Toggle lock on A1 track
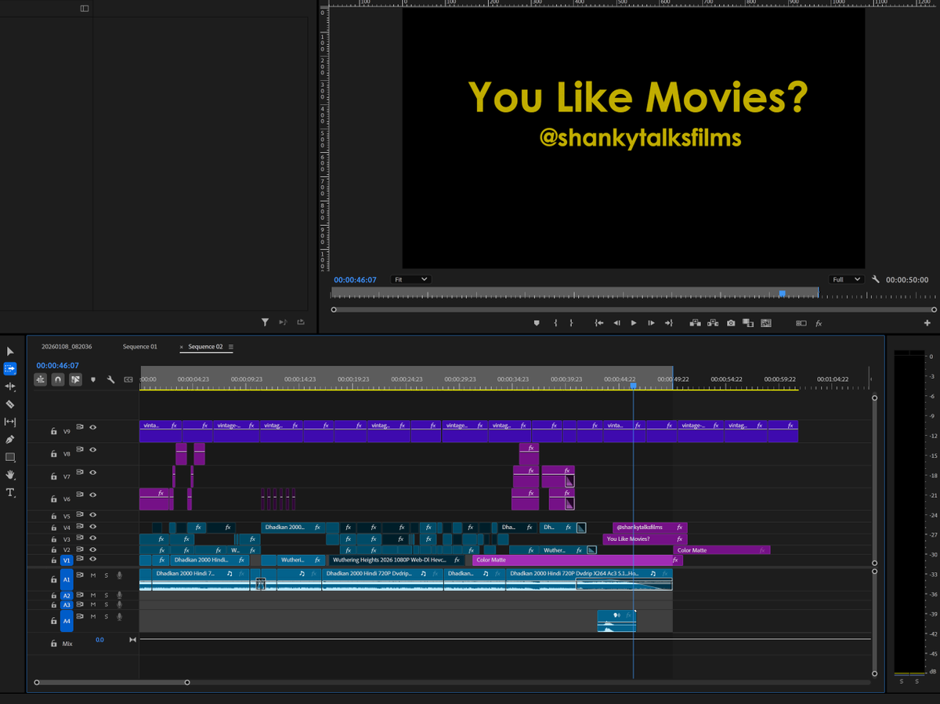The height and width of the screenshot is (704, 940). pos(53,579)
